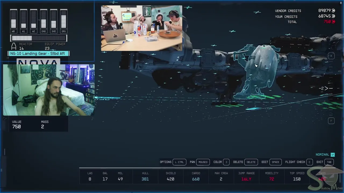The image size is (344, 193).
Task: Click the part Value 750 readout
Action: [16, 127]
